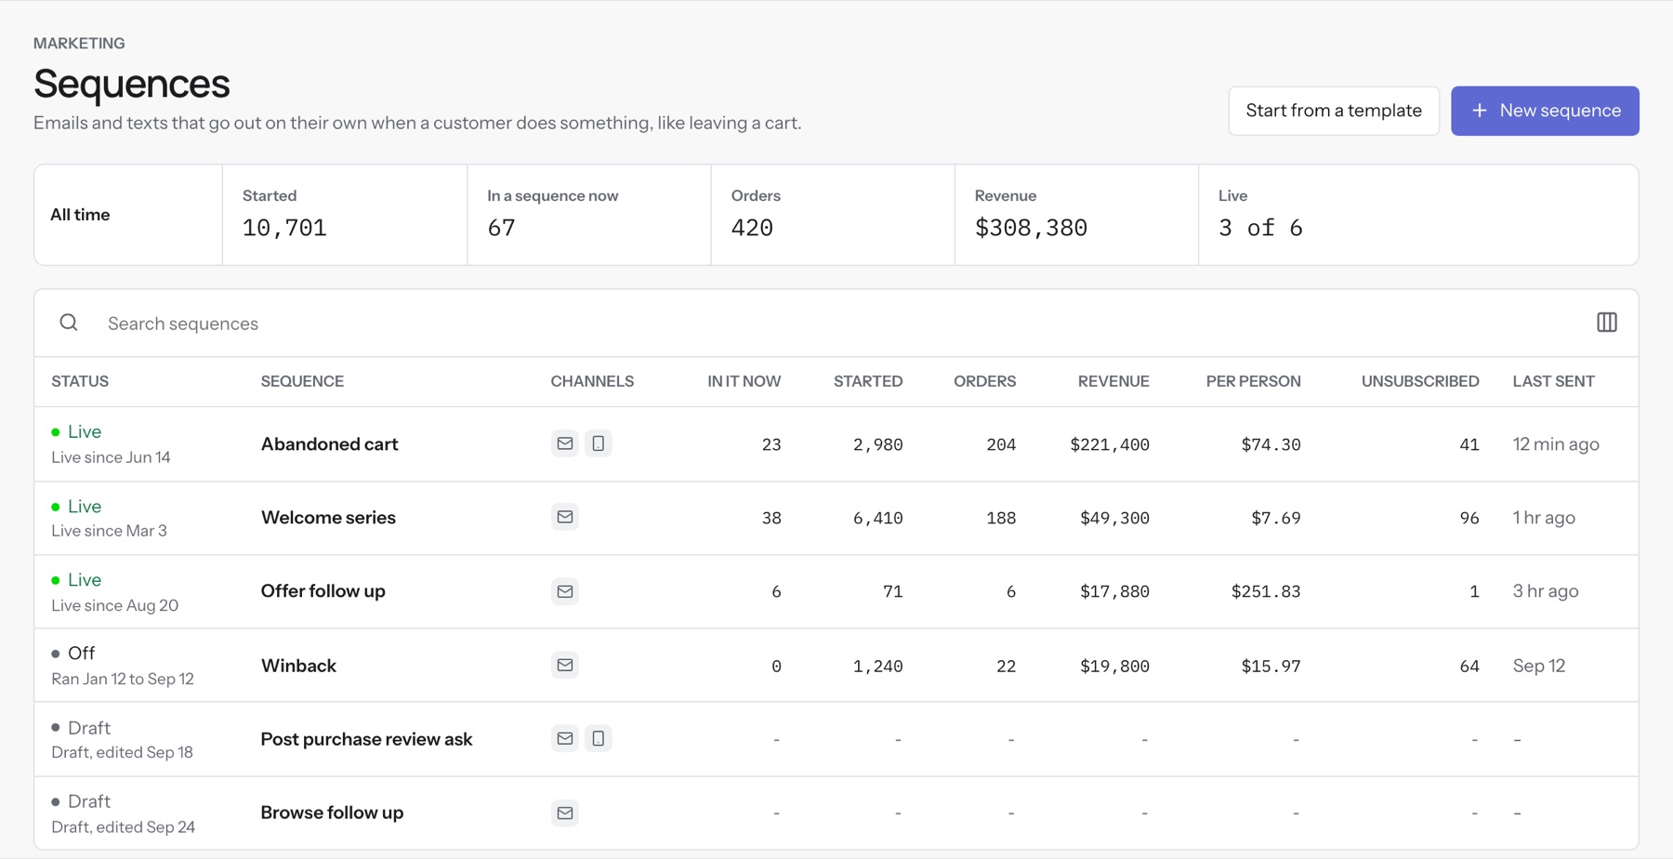Click the All time period label
The height and width of the screenshot is (859, 1673).
80,215
